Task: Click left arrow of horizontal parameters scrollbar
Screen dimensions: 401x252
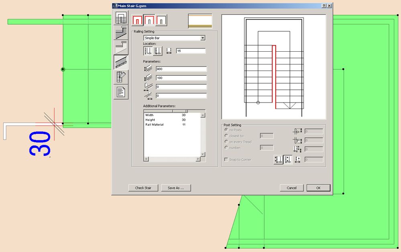Action: point(146,159)
